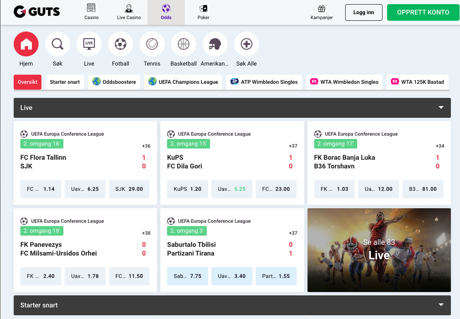Select draw odds 3.40 Saburtalo match

tap(232, 276)
